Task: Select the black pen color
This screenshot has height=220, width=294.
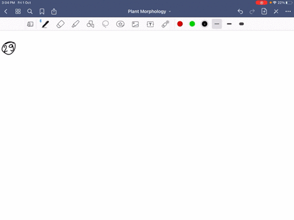Action: point(205,24)
